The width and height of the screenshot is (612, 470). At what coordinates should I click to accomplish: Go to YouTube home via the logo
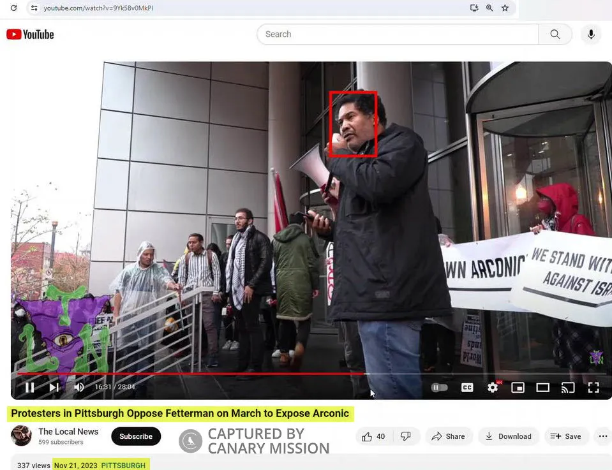click(30, 34)
